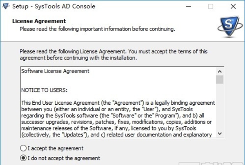
Task: Minimize the Setup window
Action: 189,7
